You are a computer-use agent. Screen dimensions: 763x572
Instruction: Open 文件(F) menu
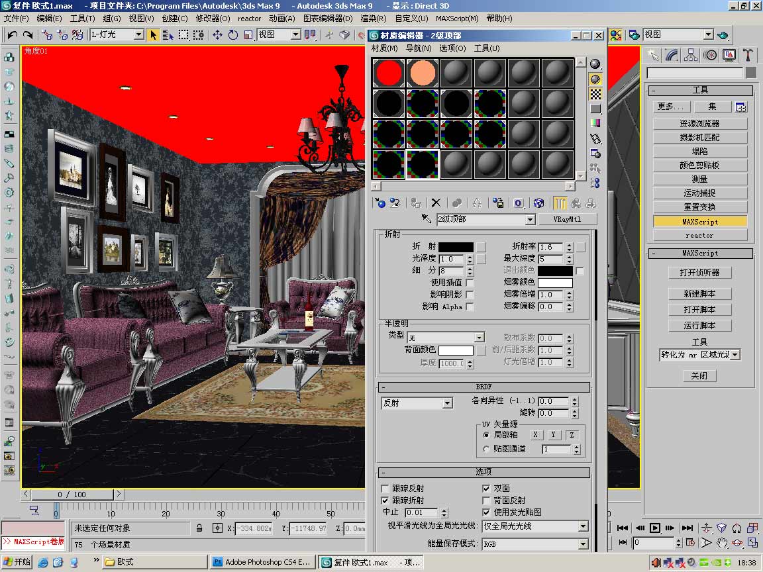click(x=16, y=19)
